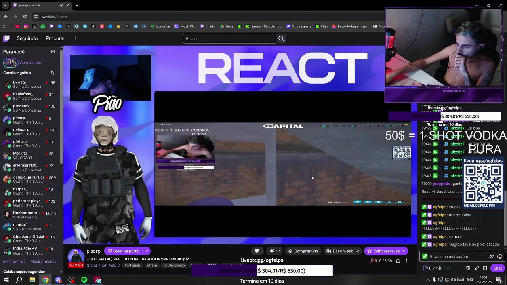The height and width of the screenshot is (285, 507).
Task: Expand Dar um sub dropdown
Action: tap(357, 251)
